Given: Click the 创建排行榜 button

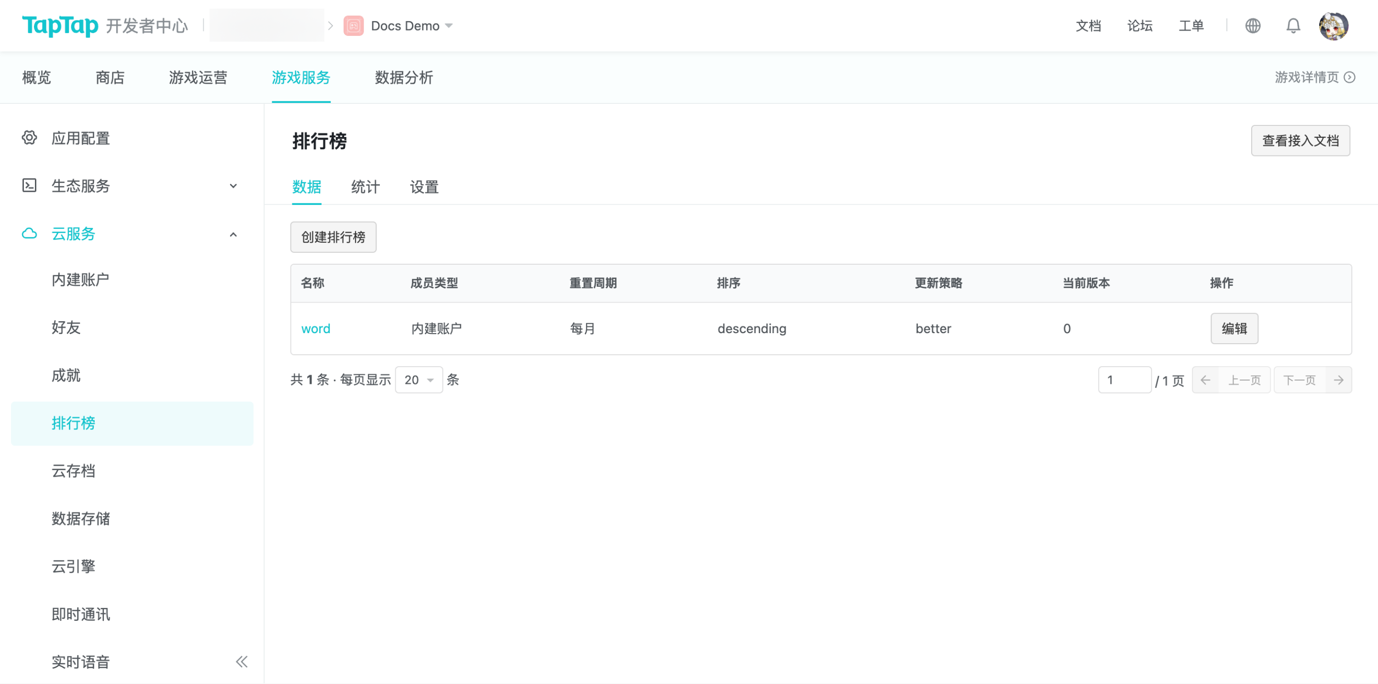Looking at the screenshot, I should tap(333, 237).
